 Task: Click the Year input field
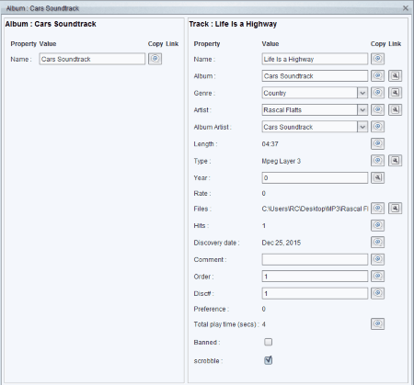tap(315, 177)
